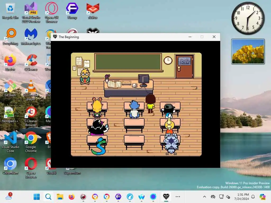Show more taskbar apps via ellipsis
271x203 pixels.
tap(178, 197)
